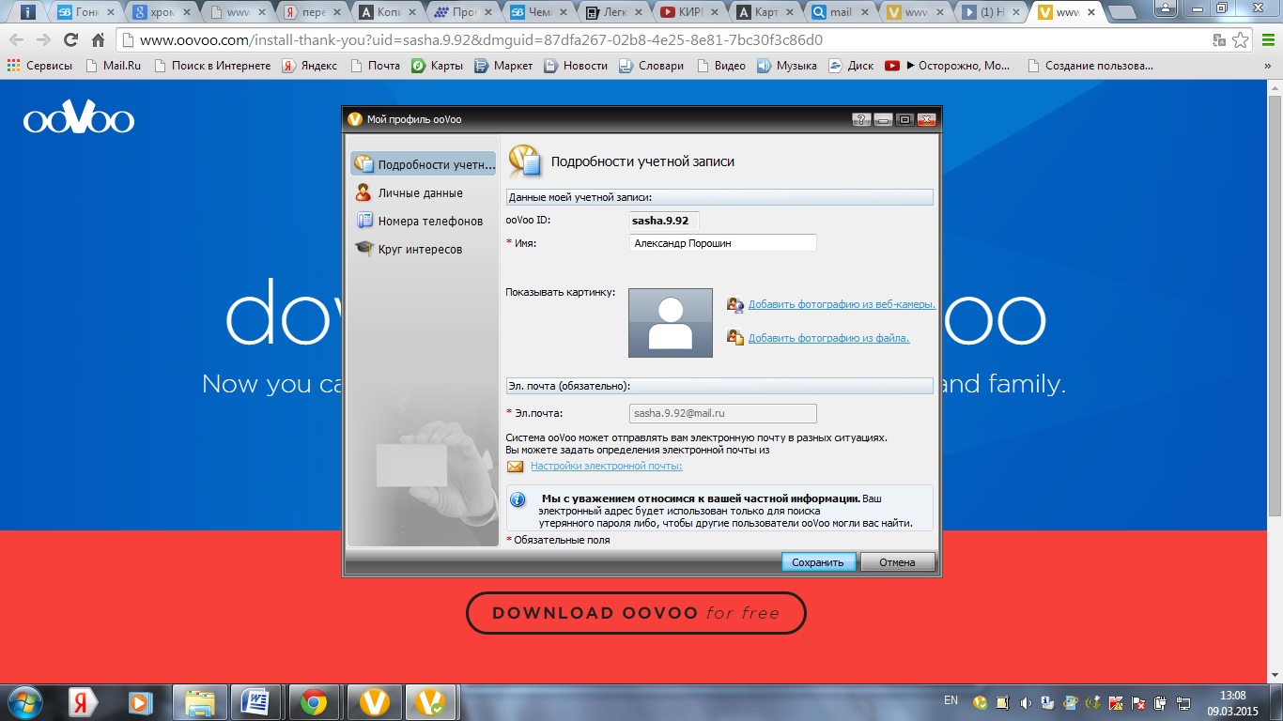Open the Поиск в Интернете bookmark

click(212, 66)
